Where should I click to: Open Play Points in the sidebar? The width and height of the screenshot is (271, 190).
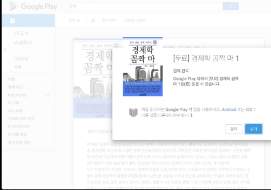click(17, 95)
